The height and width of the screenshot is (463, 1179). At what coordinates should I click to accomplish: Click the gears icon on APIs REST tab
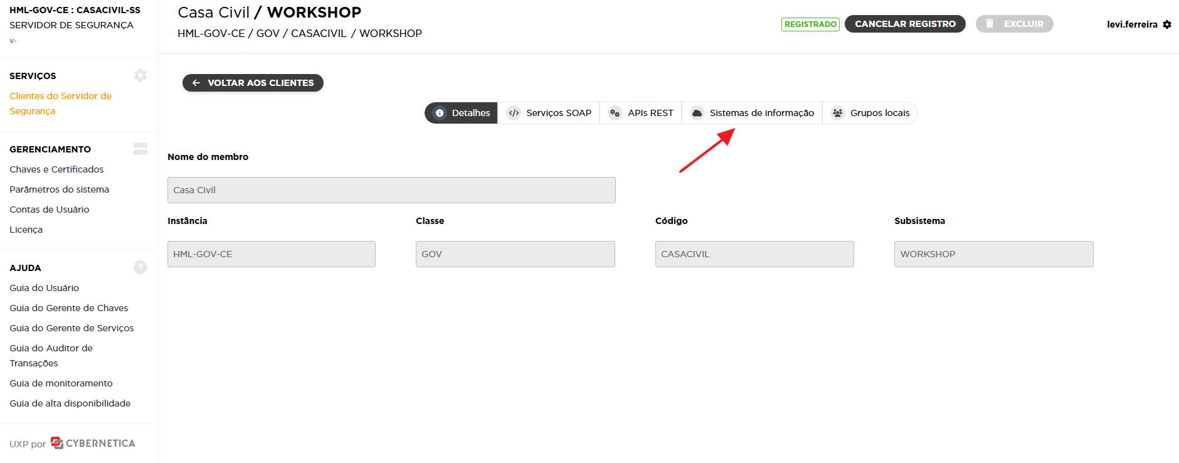pos(615,113)
